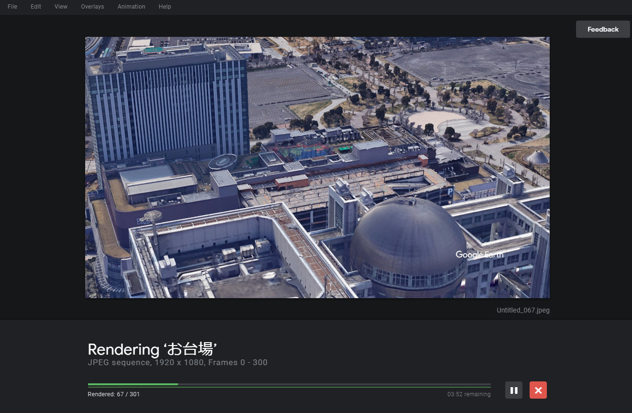This screenshot has height=413, width=632.
Task: Click the 'Rendered: 67 / 301' status text
Action: 114,394
